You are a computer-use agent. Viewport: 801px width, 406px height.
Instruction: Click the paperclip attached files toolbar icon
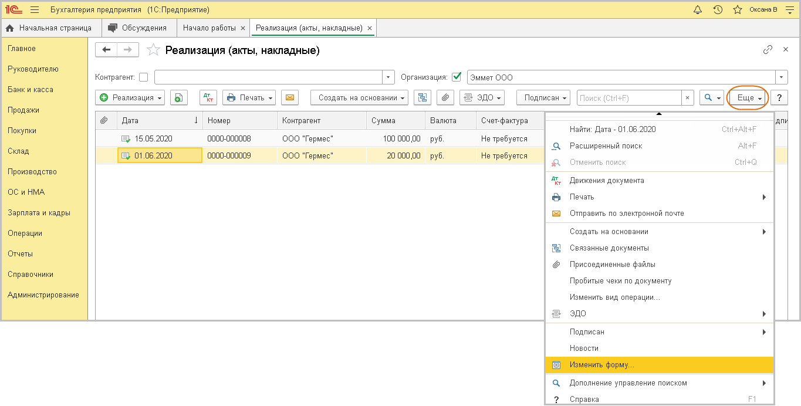[x=445, y=98]
